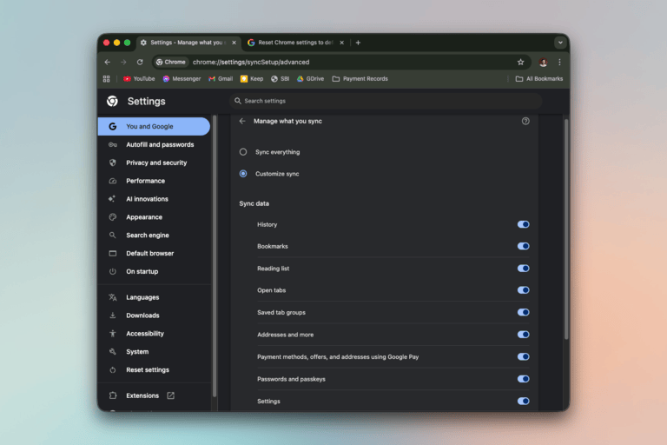
Task: Open Appearance settings section
Action: 154,217
